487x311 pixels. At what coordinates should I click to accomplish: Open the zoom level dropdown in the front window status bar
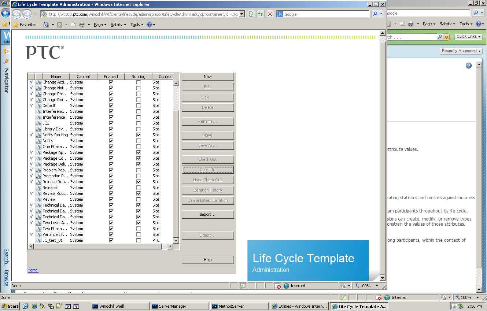[377, 286]
